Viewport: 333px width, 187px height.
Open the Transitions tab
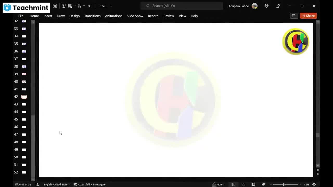click(92, 16)
